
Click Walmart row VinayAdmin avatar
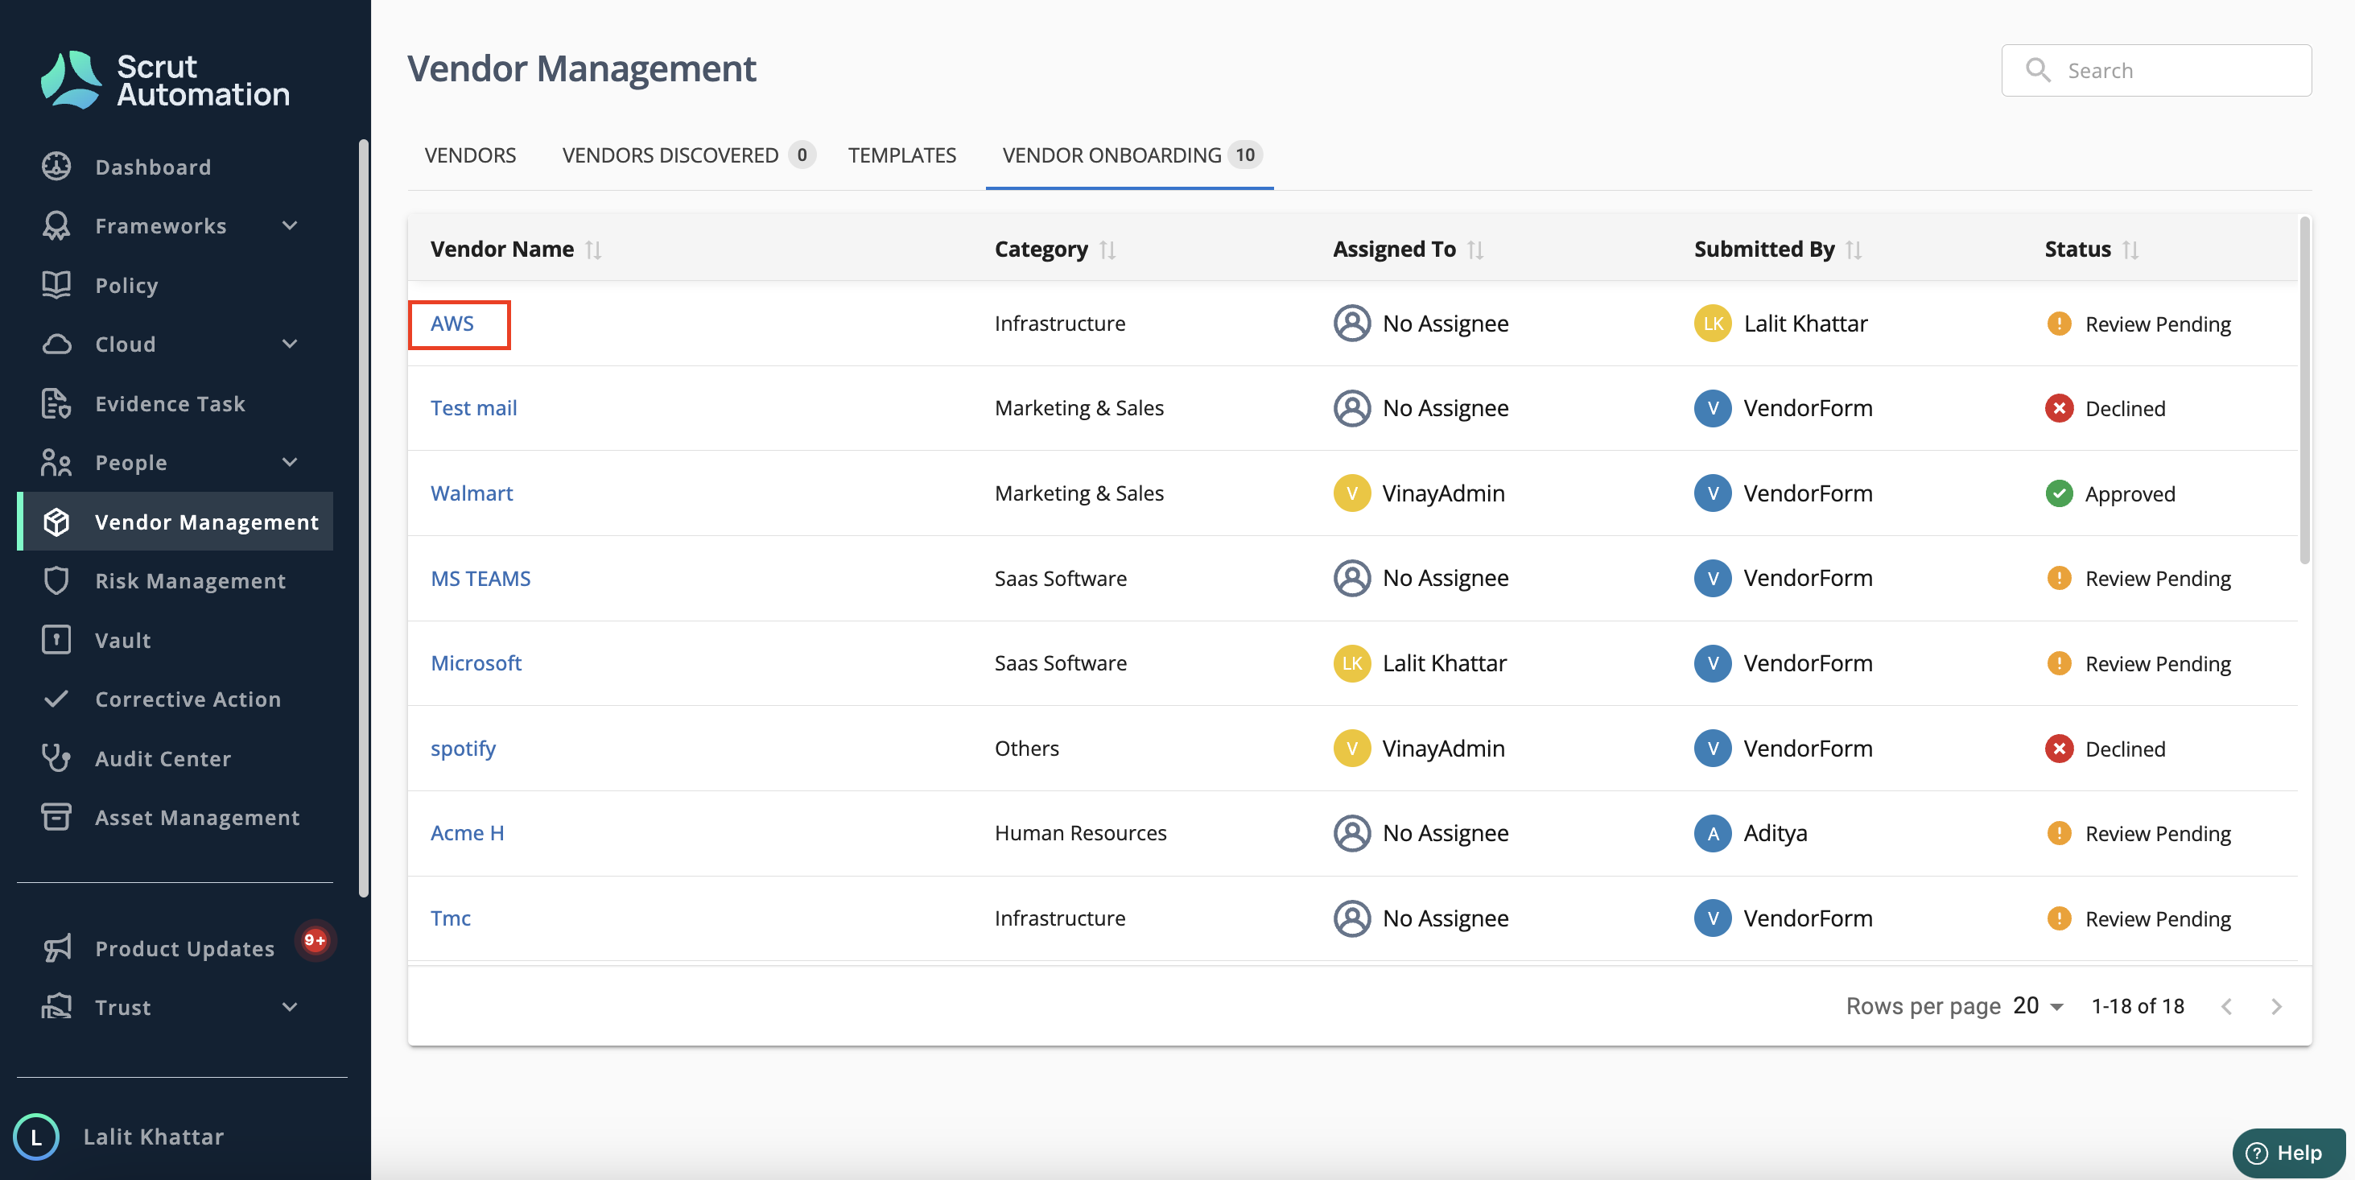click(1351, 493)
